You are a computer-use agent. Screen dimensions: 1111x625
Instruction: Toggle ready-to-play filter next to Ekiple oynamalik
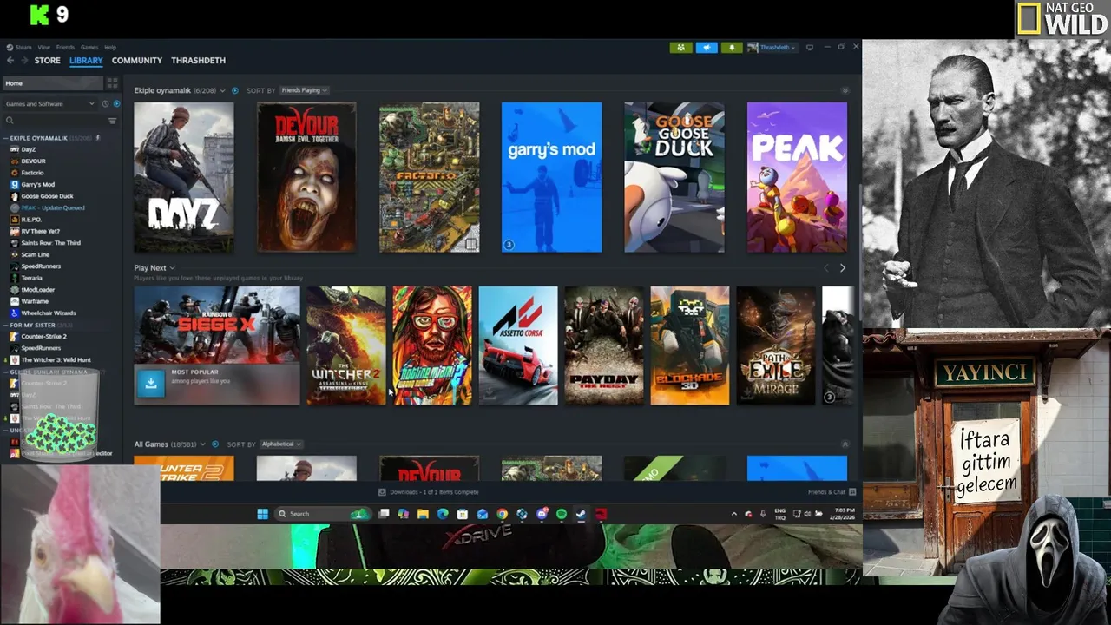tap(235, 90)
